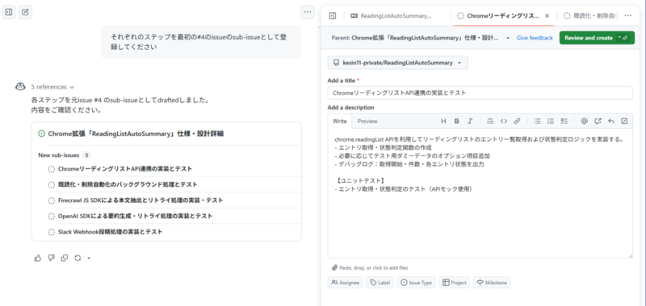Click the open issue icon beside parent title
Screen dimensions: 646x306
pyautogui.click(x=41, y=134)
